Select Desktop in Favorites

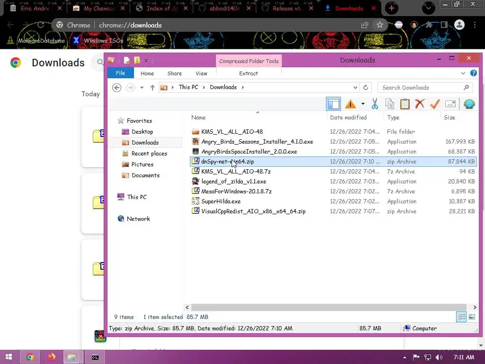coord(142,132)
